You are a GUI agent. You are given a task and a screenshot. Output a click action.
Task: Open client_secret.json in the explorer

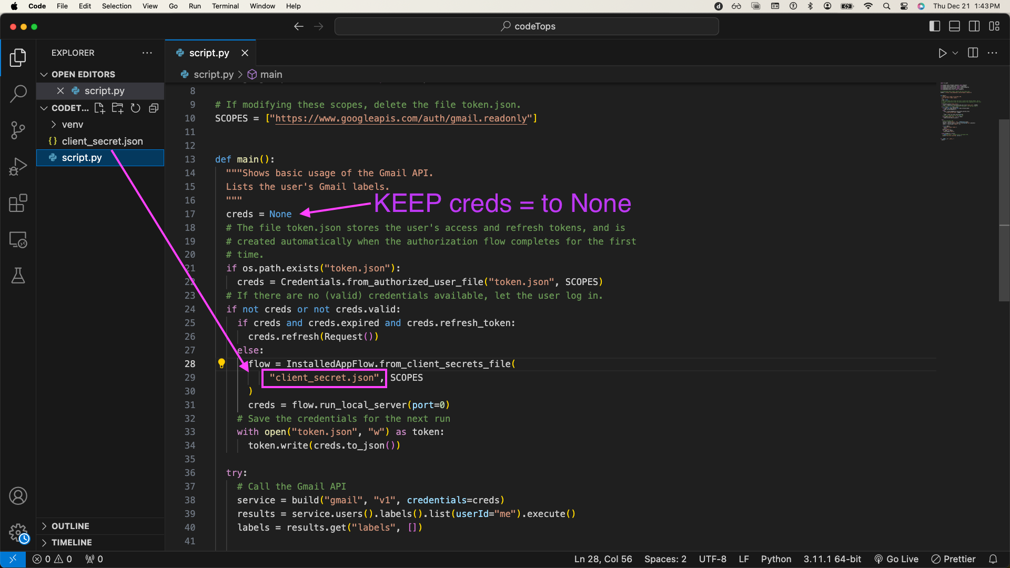[100, 141]
